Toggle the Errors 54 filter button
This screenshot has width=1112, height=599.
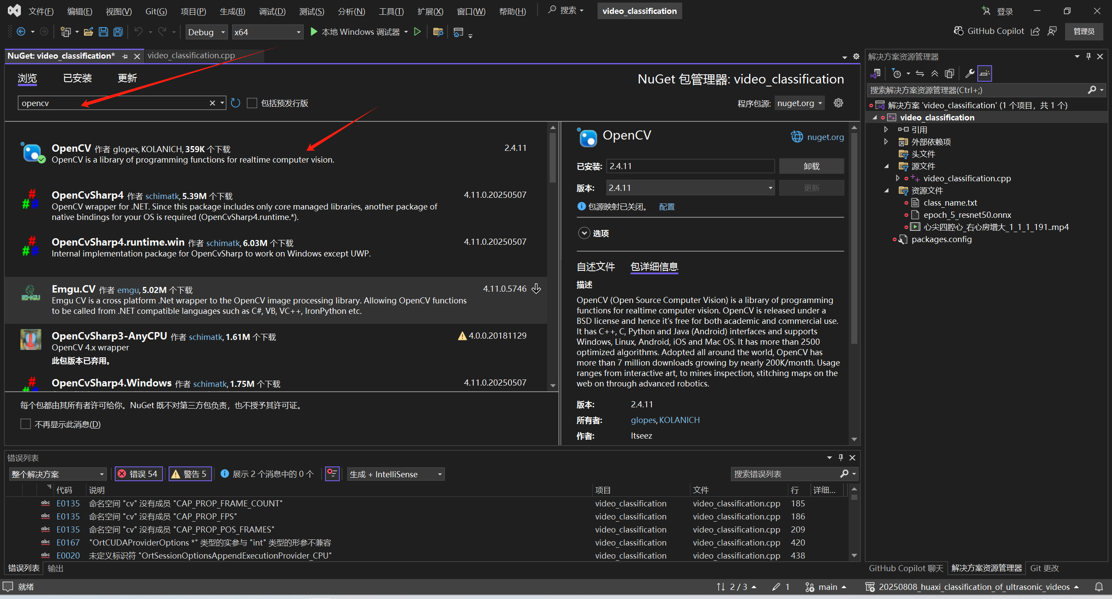click(x=139, y=474)
